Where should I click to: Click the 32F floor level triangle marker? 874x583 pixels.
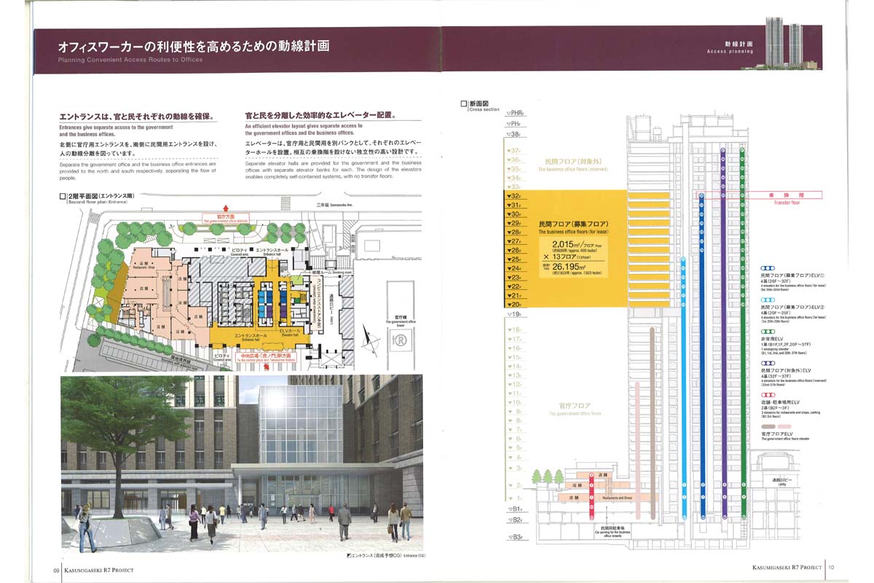tap(511, 196)
